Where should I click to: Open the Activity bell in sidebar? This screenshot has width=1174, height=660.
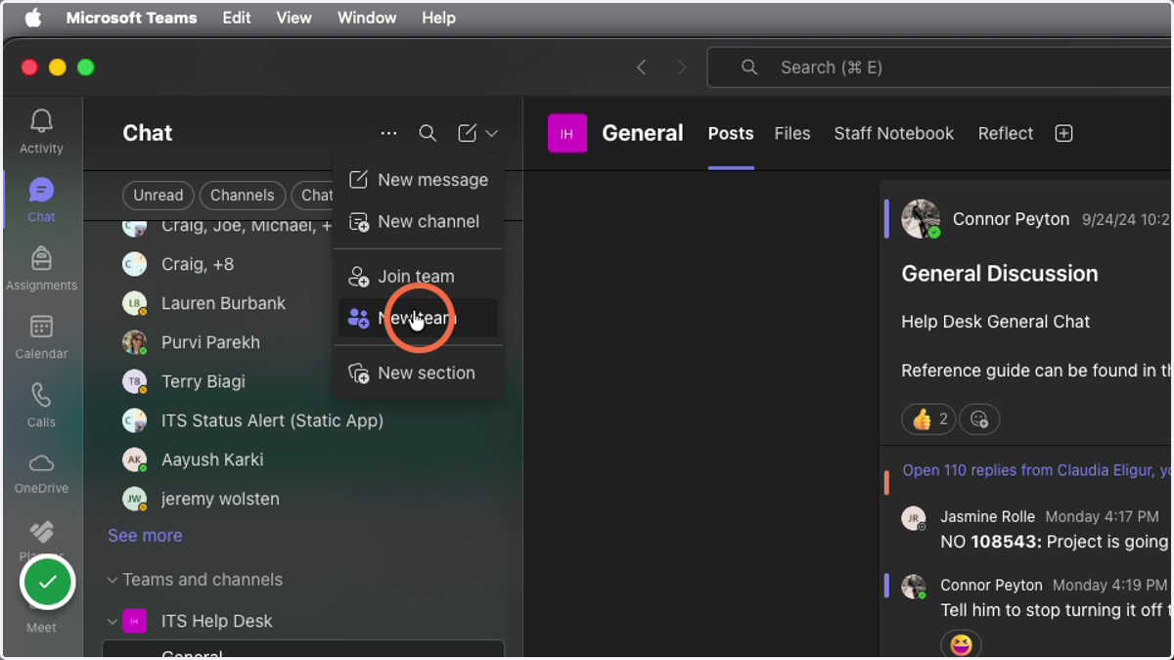click(x=41, y=131)
